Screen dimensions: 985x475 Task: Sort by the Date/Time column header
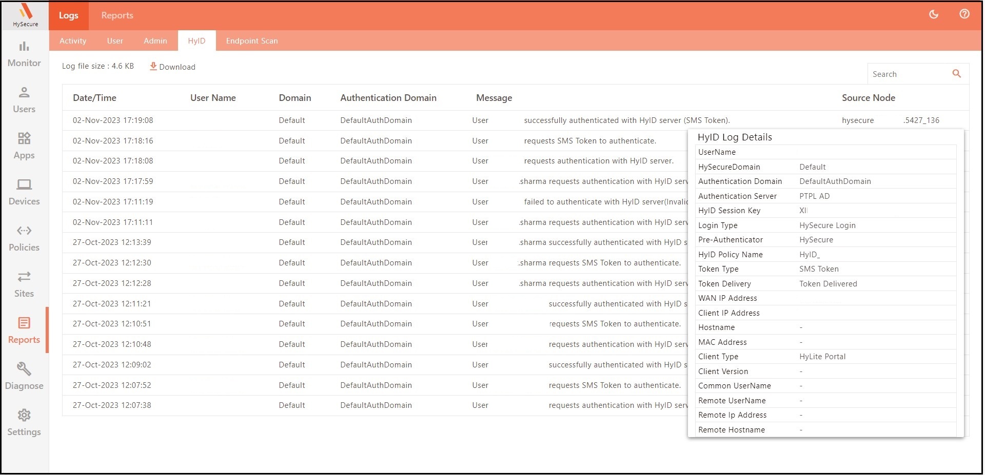click(94, 98)
